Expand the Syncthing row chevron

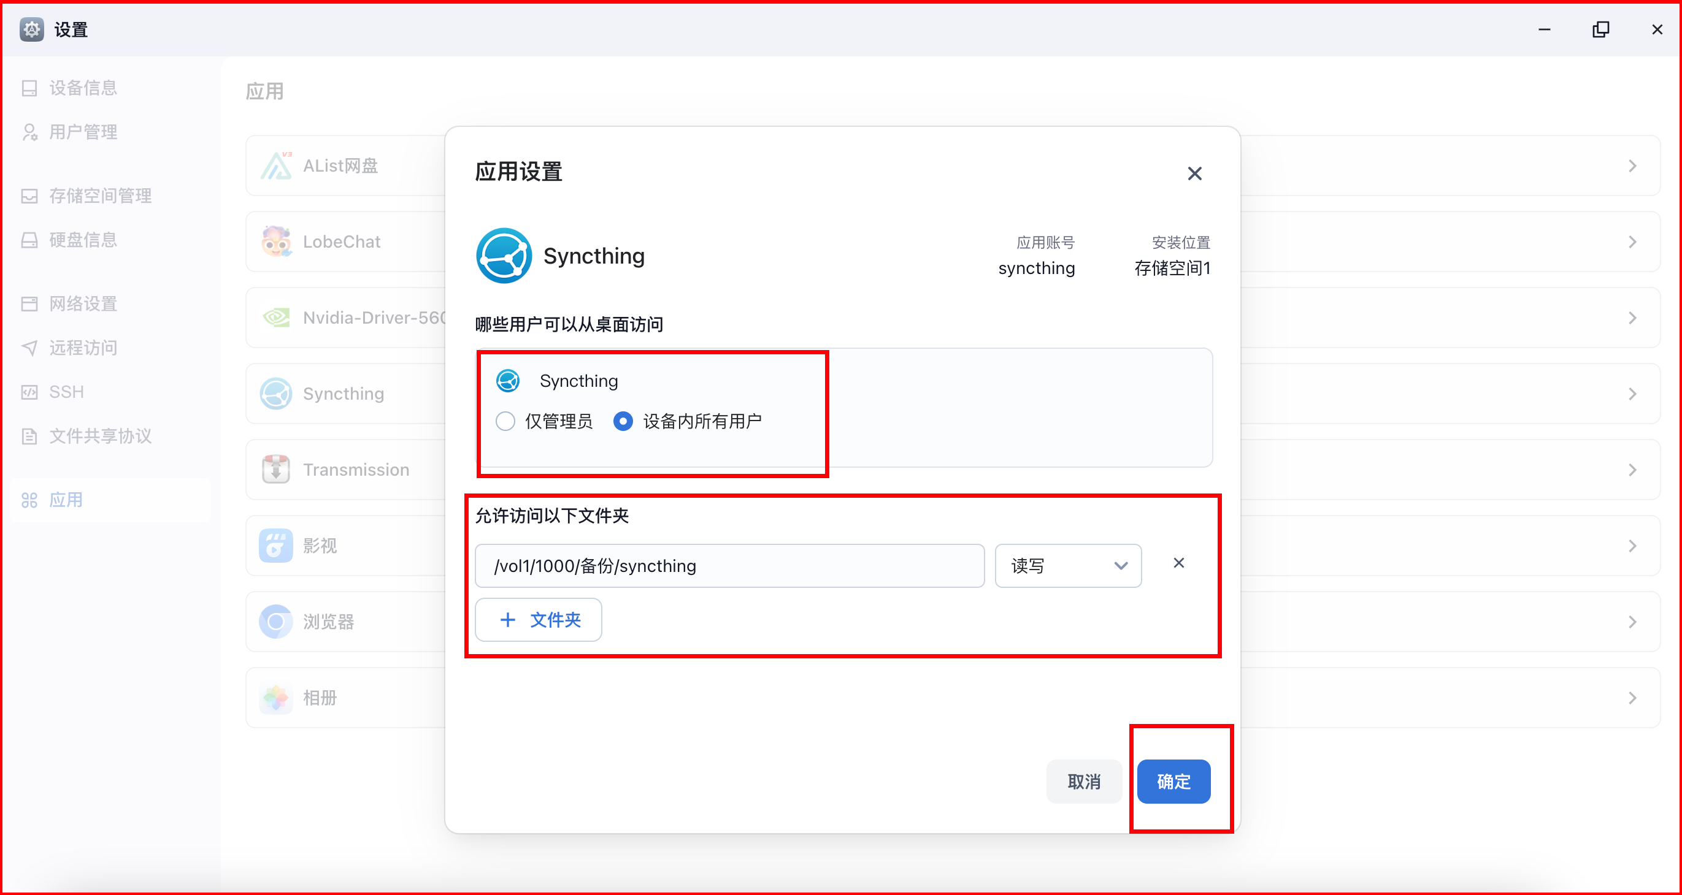tap(1632, 394)
